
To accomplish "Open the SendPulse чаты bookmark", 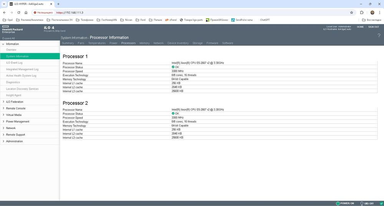I will (x=242, y=20).
